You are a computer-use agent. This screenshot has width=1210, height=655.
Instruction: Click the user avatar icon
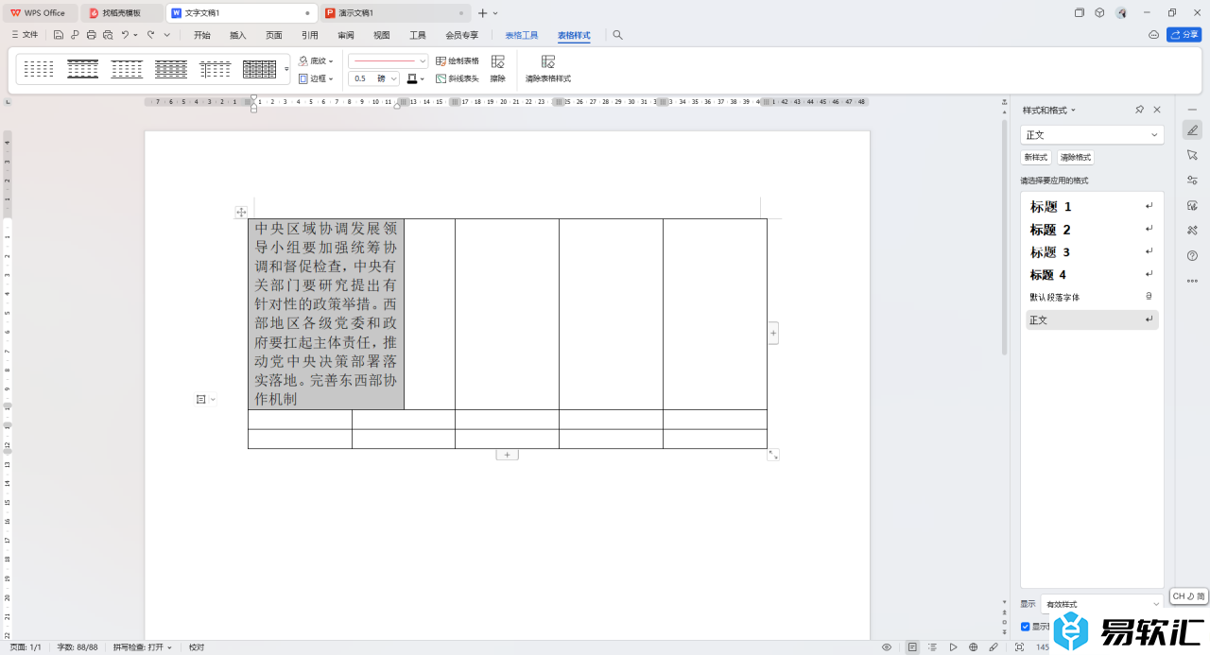(x=1121, y=13)
